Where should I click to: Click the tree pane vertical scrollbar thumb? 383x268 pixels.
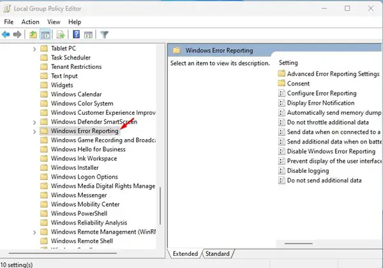pyautogui.click(x=160, y=205)
